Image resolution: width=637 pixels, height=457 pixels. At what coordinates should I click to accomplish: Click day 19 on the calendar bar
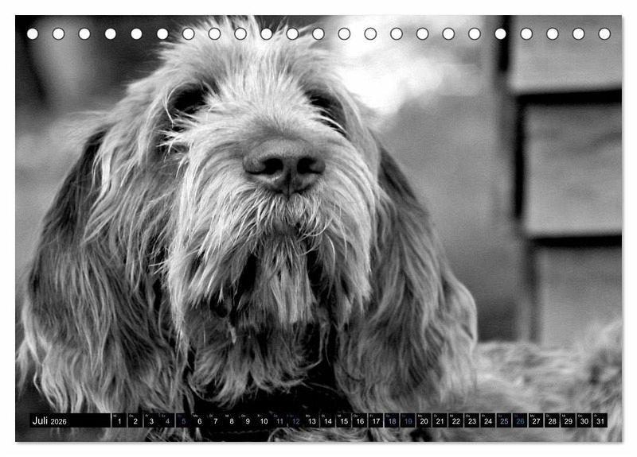tap(408, 421)
